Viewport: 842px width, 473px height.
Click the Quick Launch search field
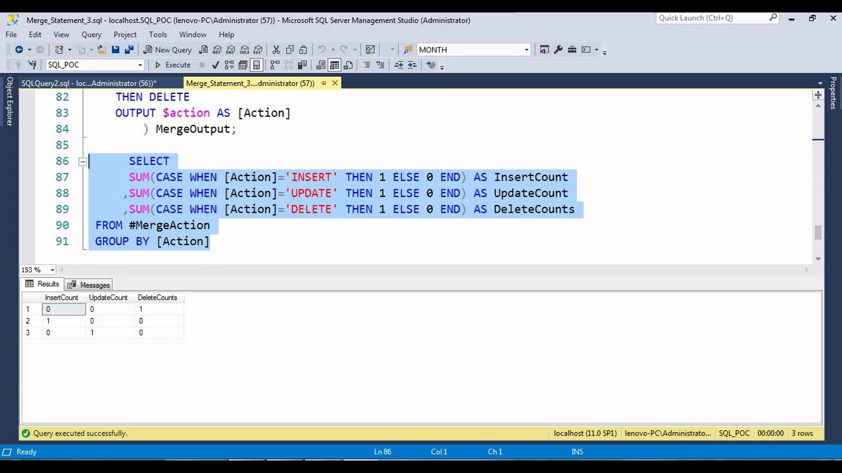tap(714, 18)
